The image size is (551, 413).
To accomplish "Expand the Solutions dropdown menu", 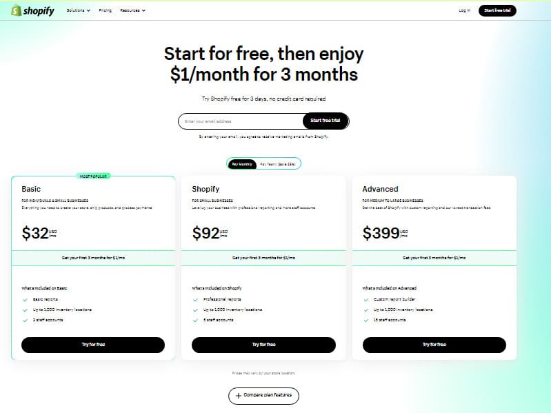I will coord(79,10).
